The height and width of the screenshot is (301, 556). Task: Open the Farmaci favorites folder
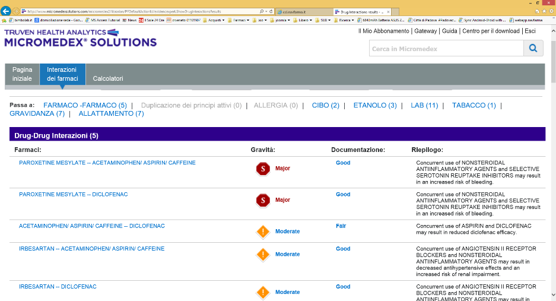pos(237,20)
